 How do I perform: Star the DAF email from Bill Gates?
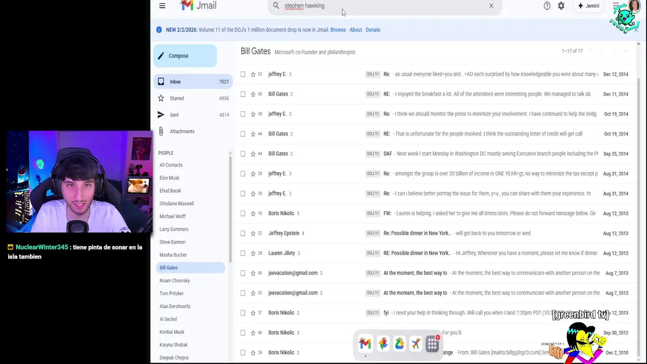click(x=253, y=154)
